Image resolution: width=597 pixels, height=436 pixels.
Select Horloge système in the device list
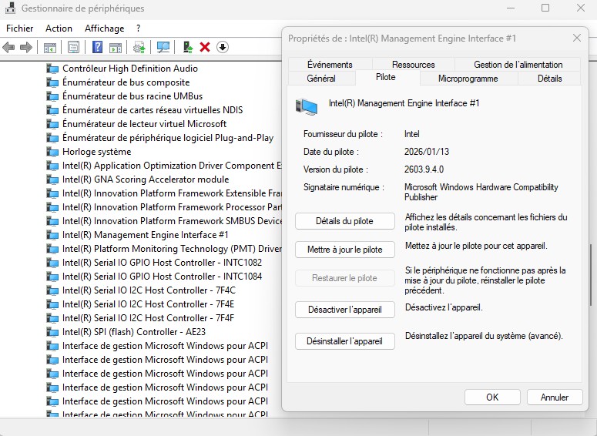[96, 152]
